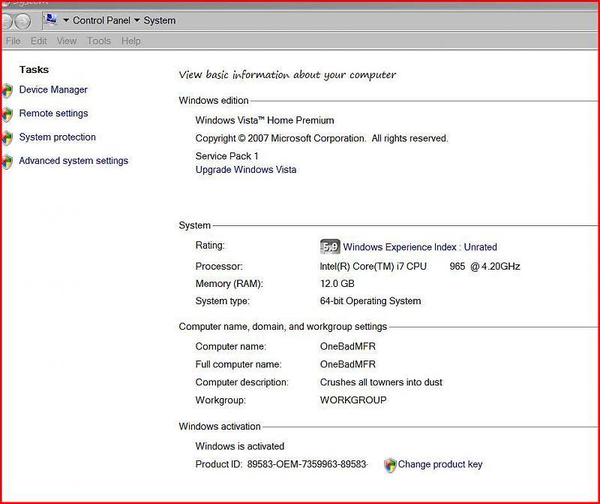600x504 pixels.
Task: Click the Computer description: label
Action: click(x=241, y=382)
